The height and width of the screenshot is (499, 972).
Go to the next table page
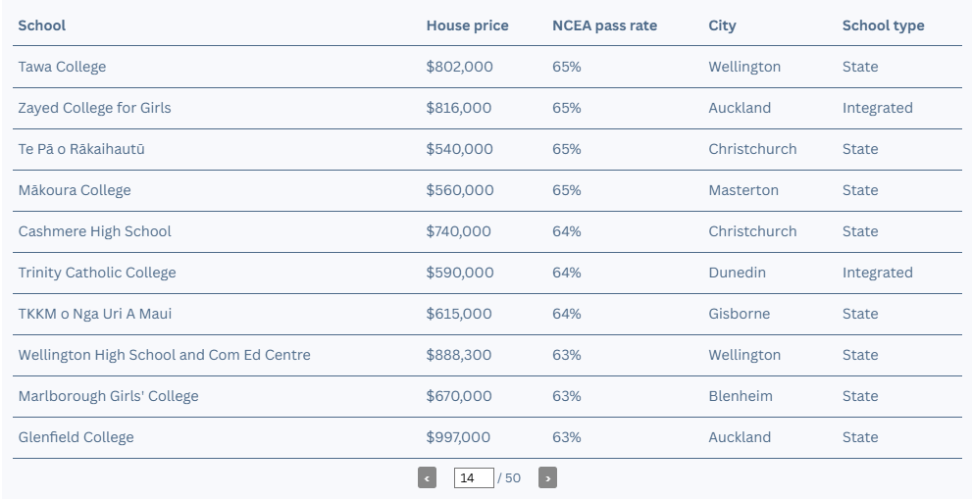coord(547,478)
